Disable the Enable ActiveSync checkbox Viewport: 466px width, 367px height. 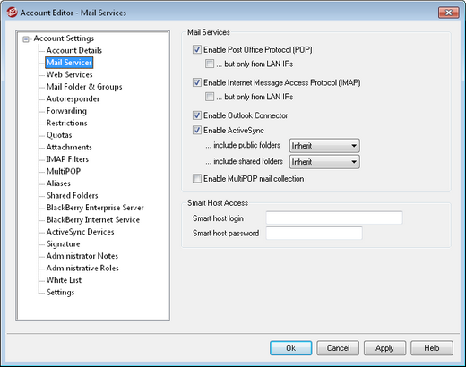pos(197,130)
